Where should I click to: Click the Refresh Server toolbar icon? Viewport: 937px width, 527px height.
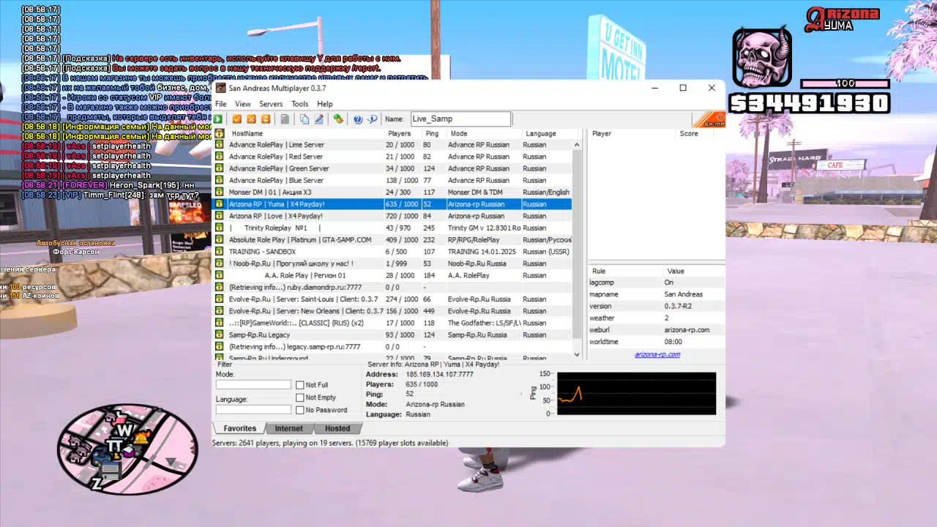[x=266, y=119]
